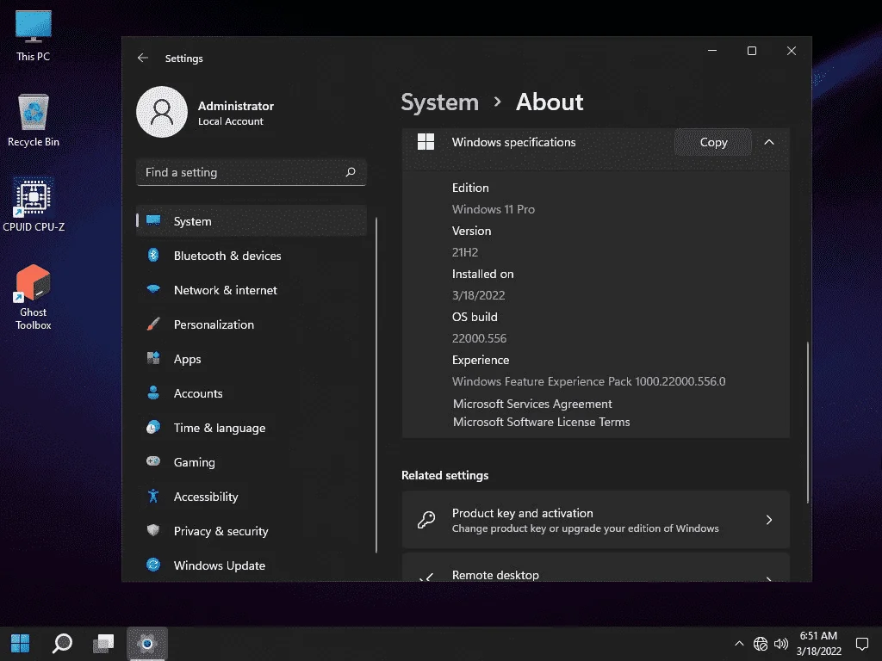Viewport: 882px width, 661px height.
Task: Click the Windows logo beside Windows specifications
Action: [425, 142]
